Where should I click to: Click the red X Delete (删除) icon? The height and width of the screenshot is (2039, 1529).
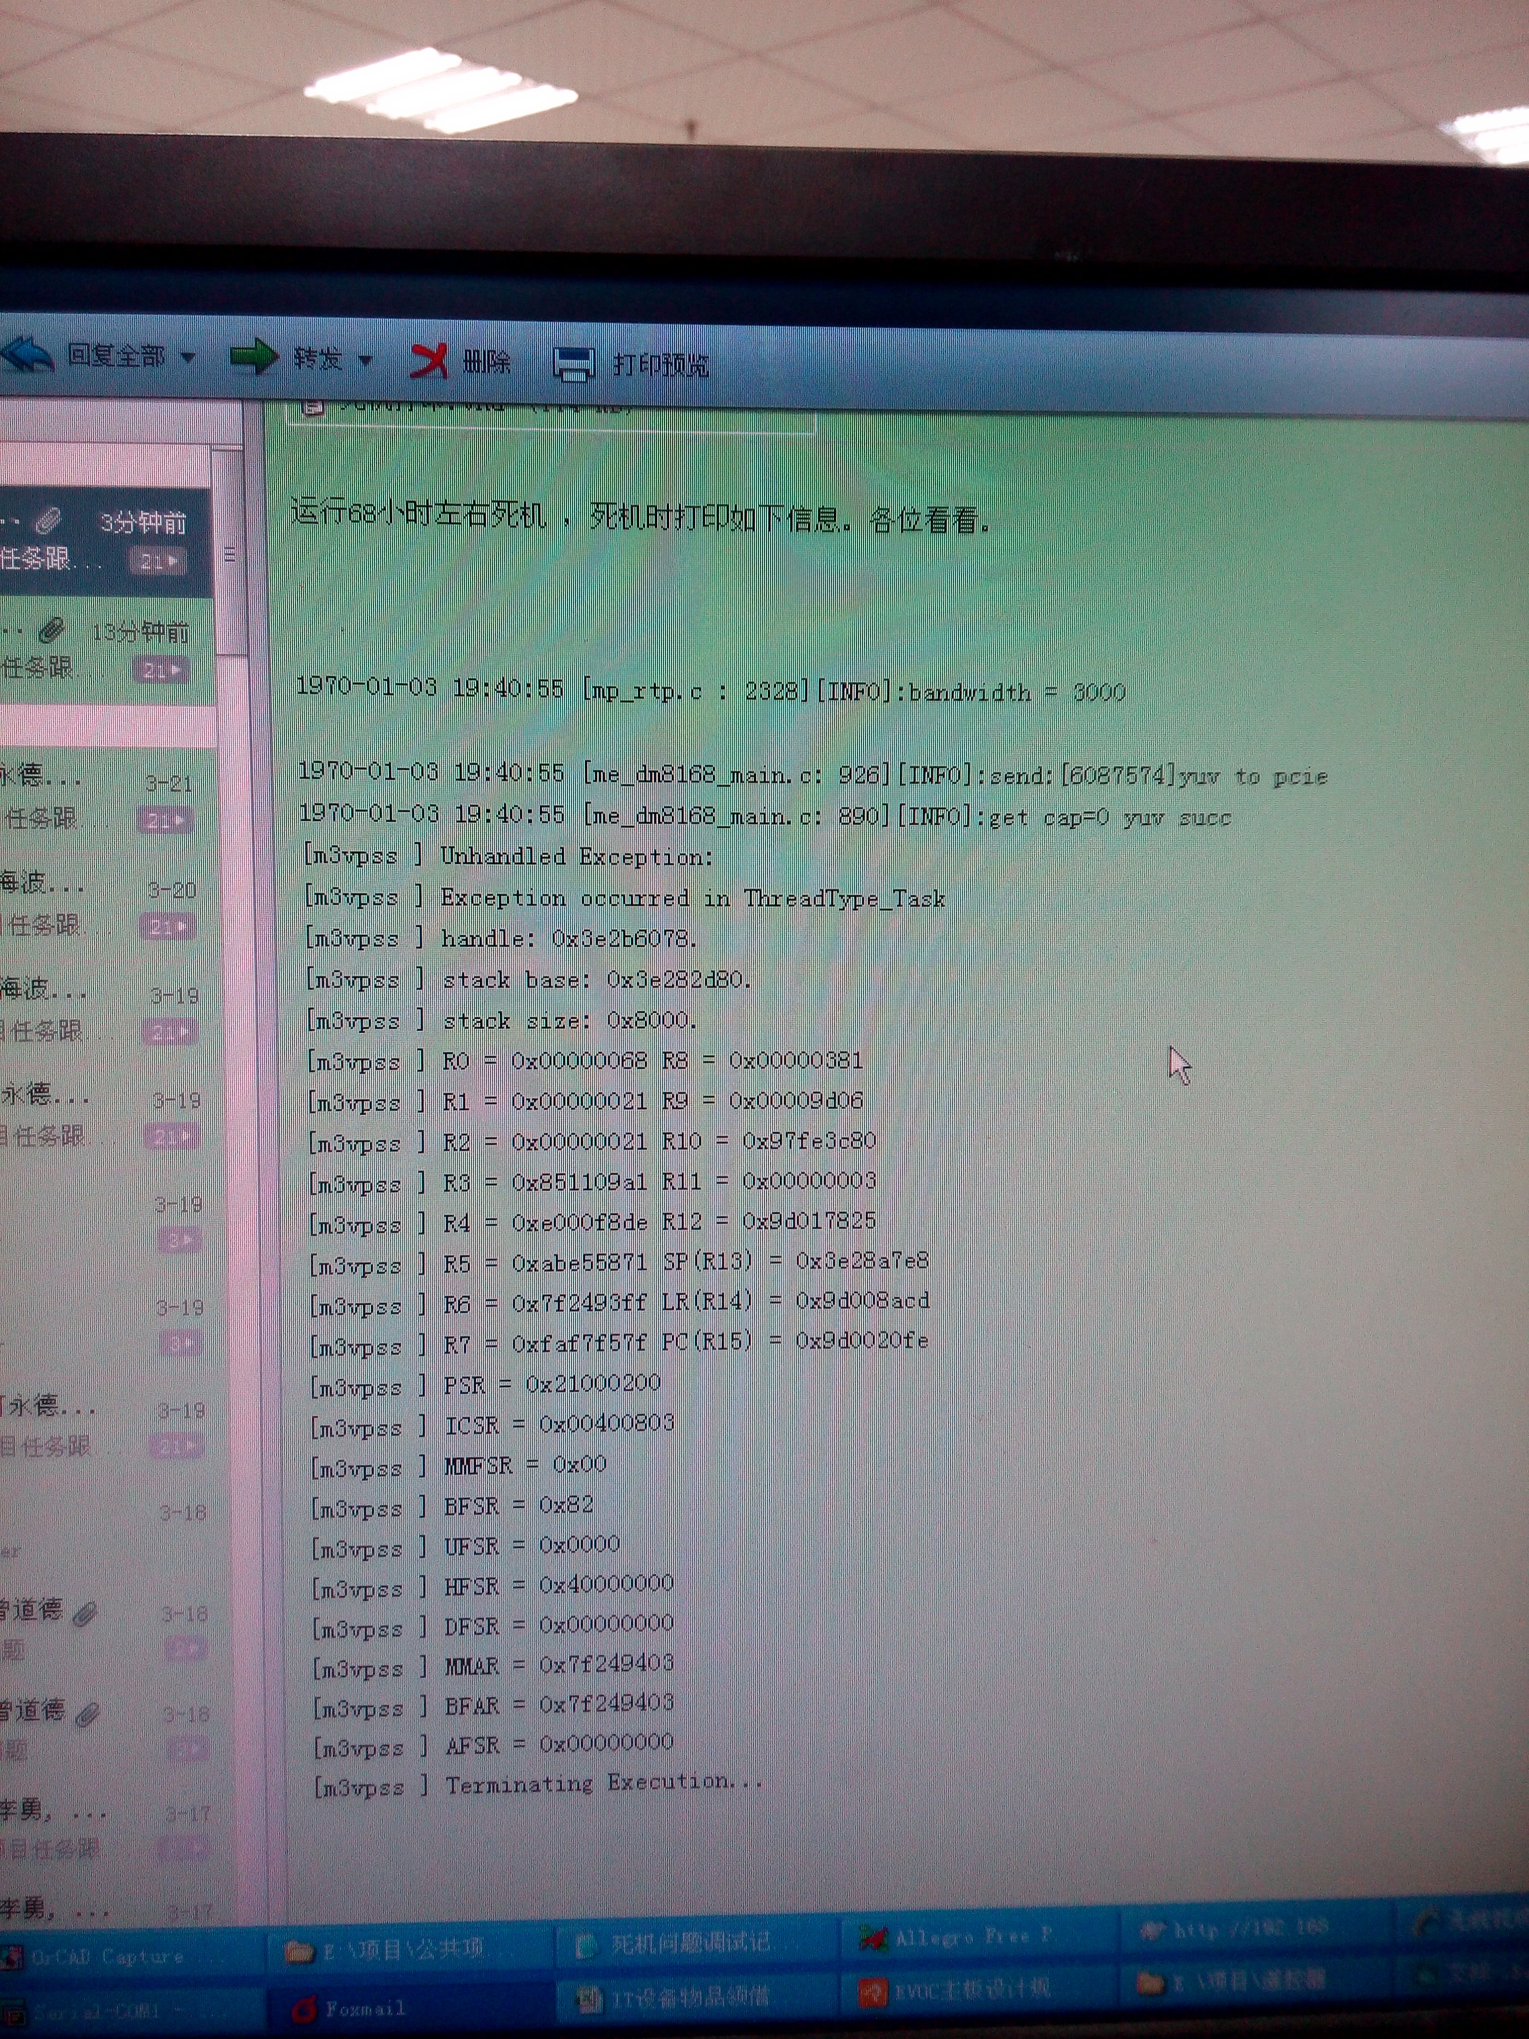(x=429, y=360)
